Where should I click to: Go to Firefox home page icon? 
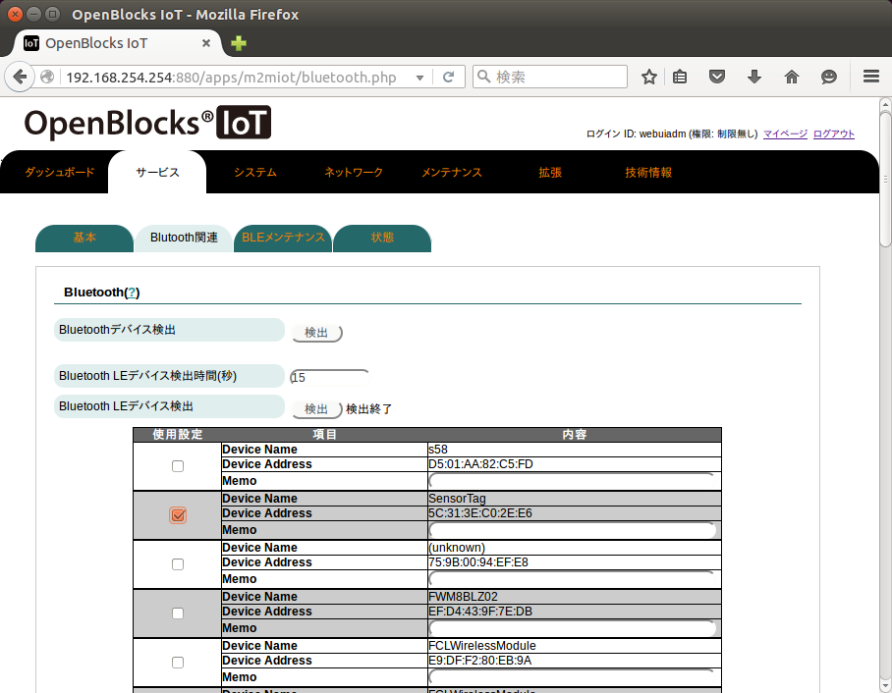coord(792,77)
